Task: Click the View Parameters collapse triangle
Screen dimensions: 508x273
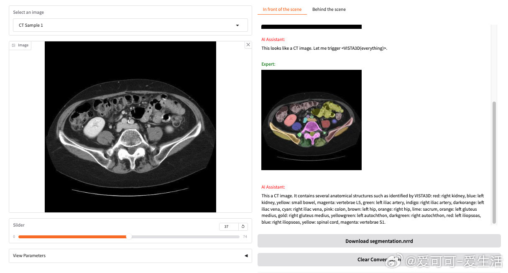Action: click(246, 255)
